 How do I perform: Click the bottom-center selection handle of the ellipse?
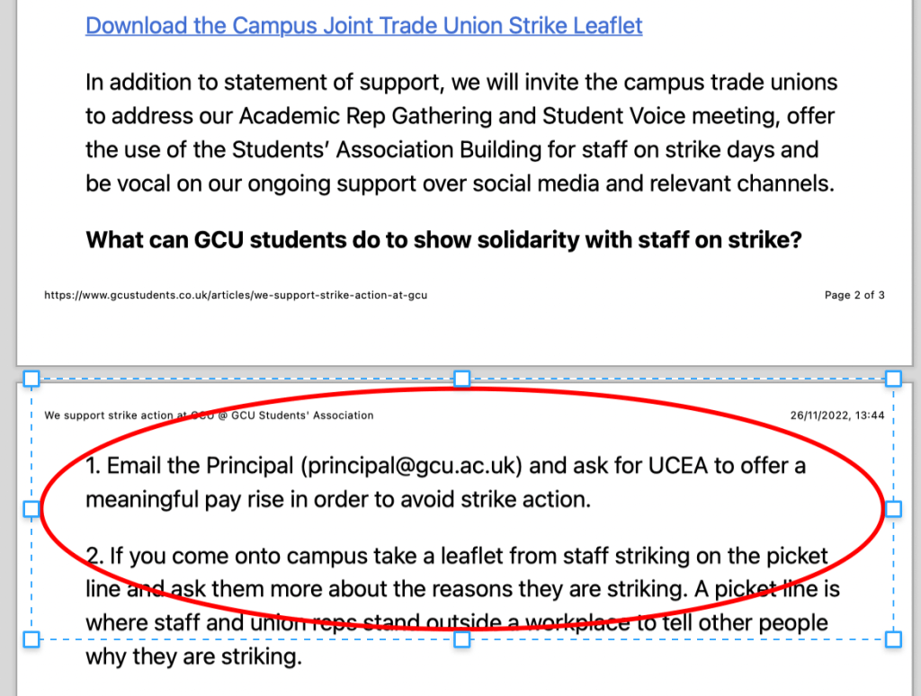point(461,639)
